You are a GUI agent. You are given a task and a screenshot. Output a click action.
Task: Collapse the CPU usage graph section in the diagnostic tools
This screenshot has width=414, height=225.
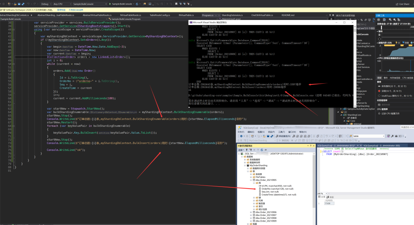pyautogui.click(x=377, y=58)
